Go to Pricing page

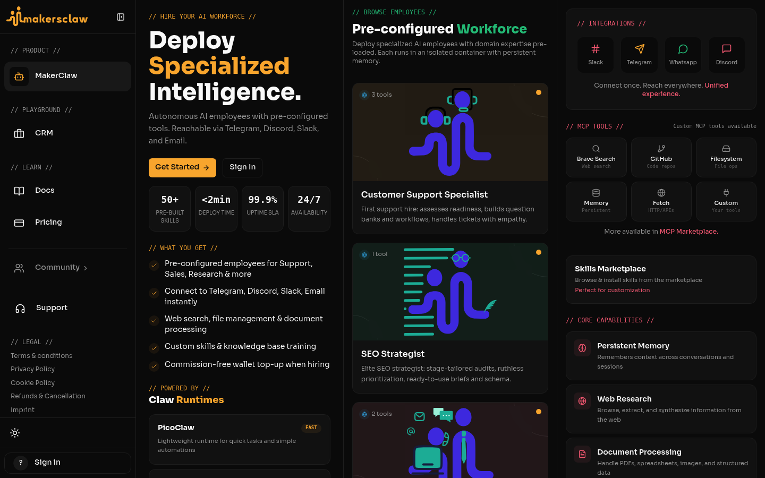(67, 223)
